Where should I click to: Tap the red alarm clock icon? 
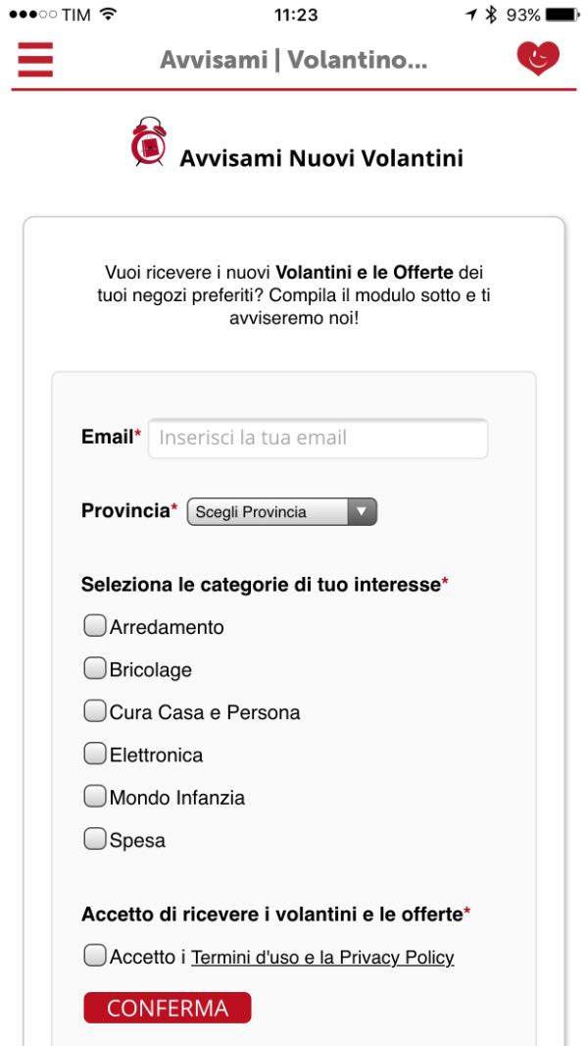149,141
